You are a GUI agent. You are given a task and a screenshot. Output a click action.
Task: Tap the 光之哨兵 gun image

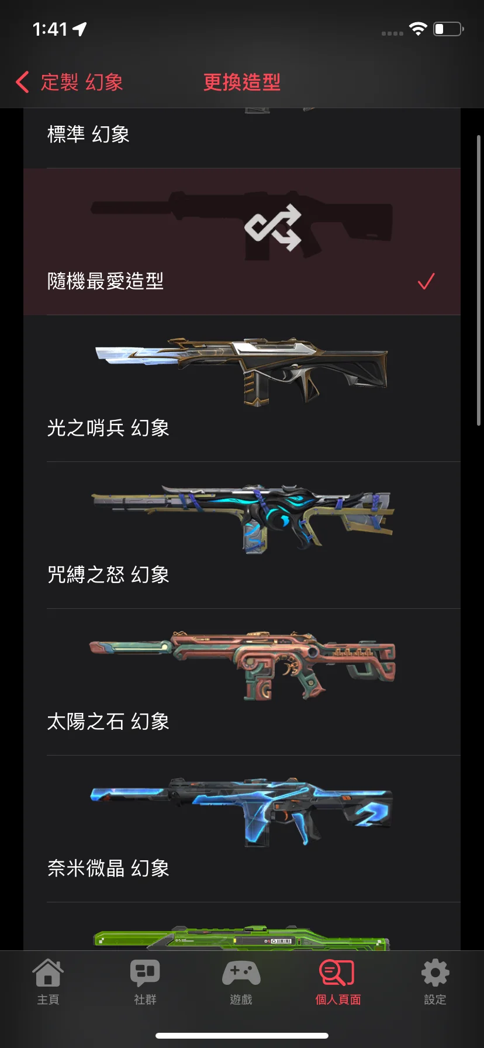tap(242, 371)
